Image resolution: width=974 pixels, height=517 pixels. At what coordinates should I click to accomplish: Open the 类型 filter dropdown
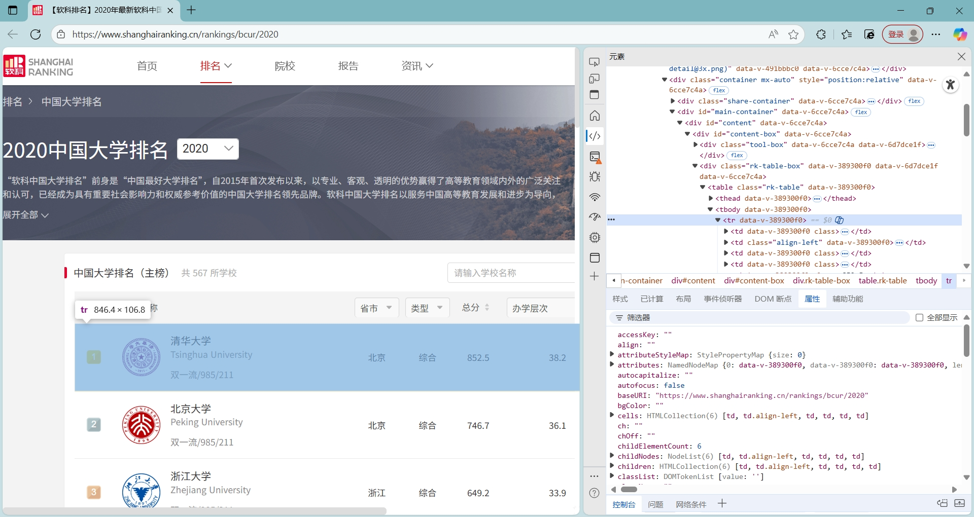(x=427, y=308)
